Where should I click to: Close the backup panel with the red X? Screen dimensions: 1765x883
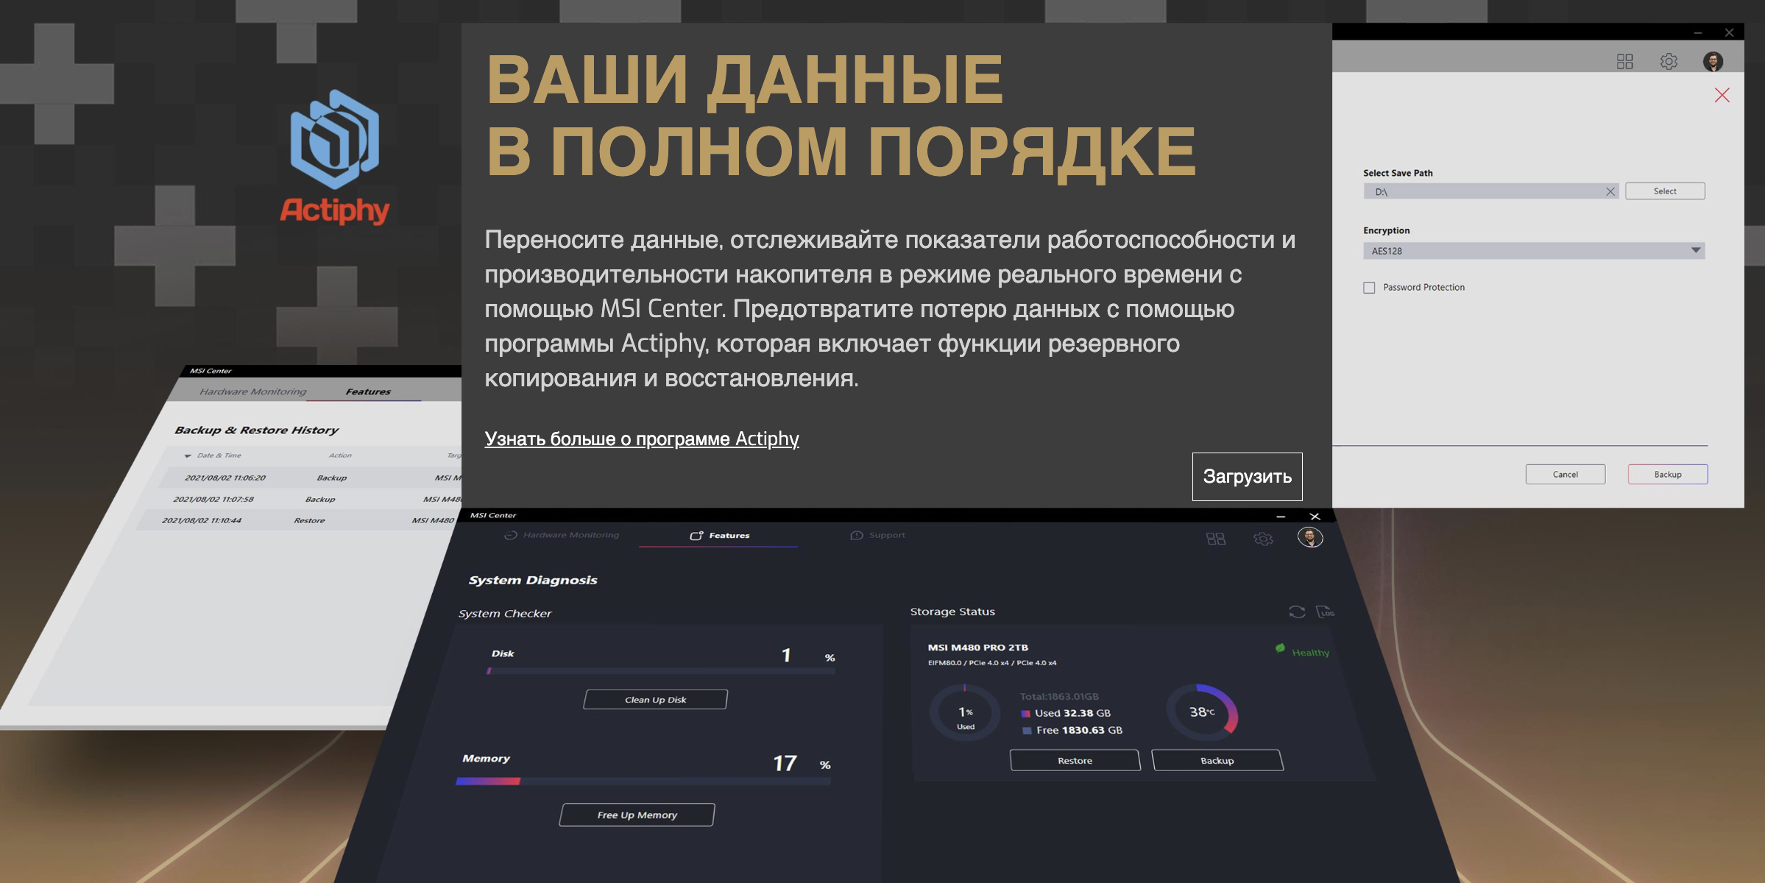pos(1722,96)
